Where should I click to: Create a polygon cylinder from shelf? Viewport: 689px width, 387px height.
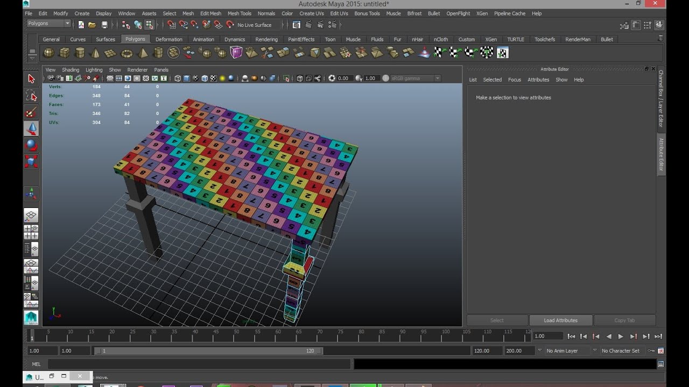80,53
